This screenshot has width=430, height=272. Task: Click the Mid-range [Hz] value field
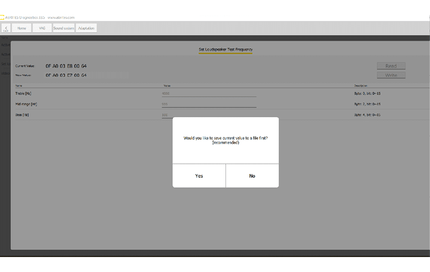tap(208, 104)
